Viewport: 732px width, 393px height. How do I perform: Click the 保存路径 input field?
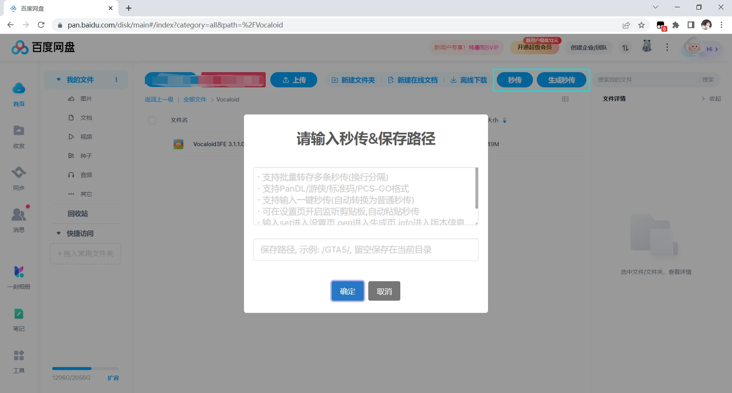366,250
